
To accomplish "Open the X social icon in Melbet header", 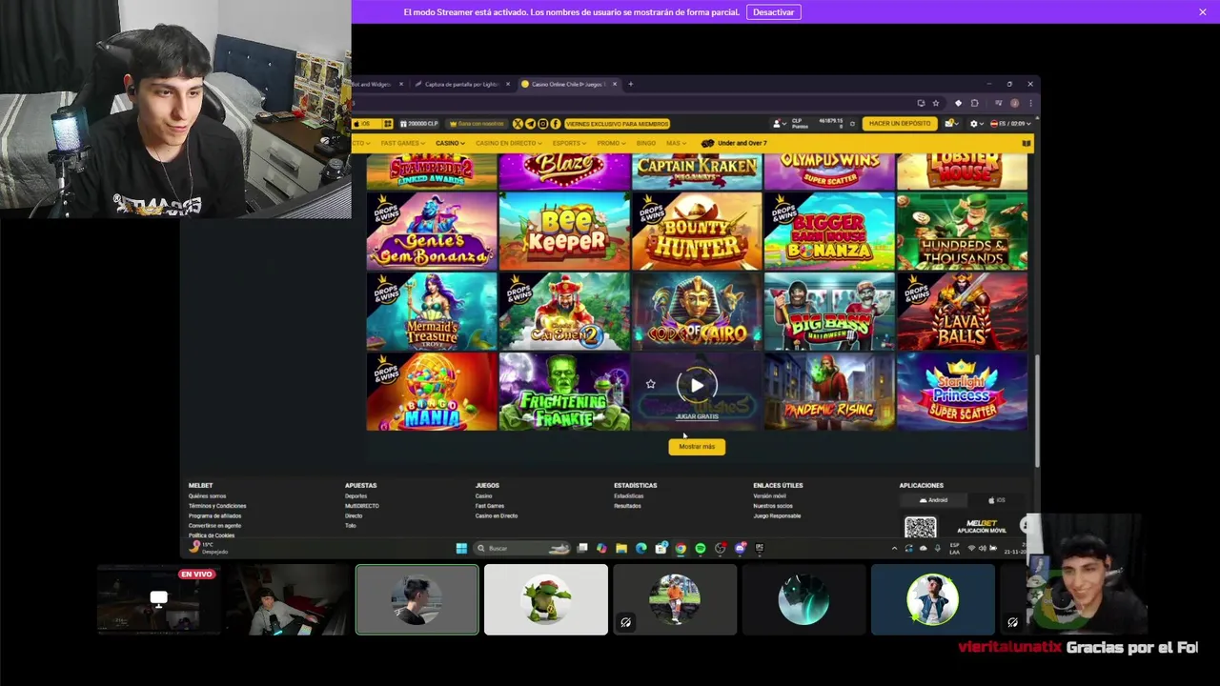I will point(518,124).
